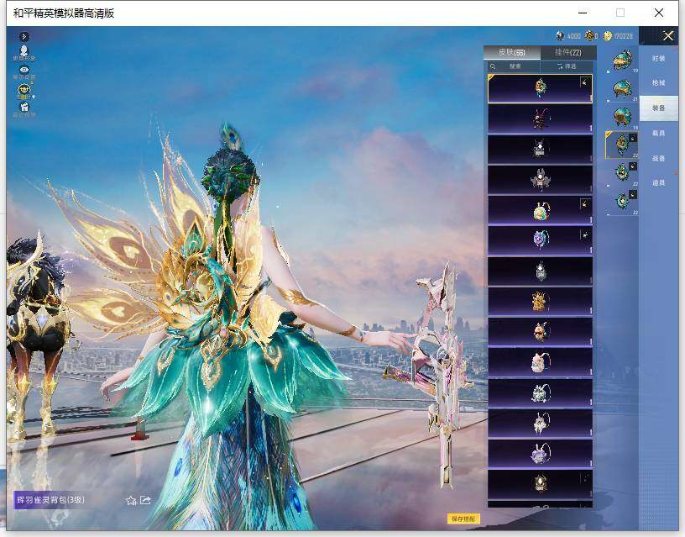Switch to the 挂件(22) pendants tab
The width and height of the screenshot is (685, 537).
click(x=568, y=52)
